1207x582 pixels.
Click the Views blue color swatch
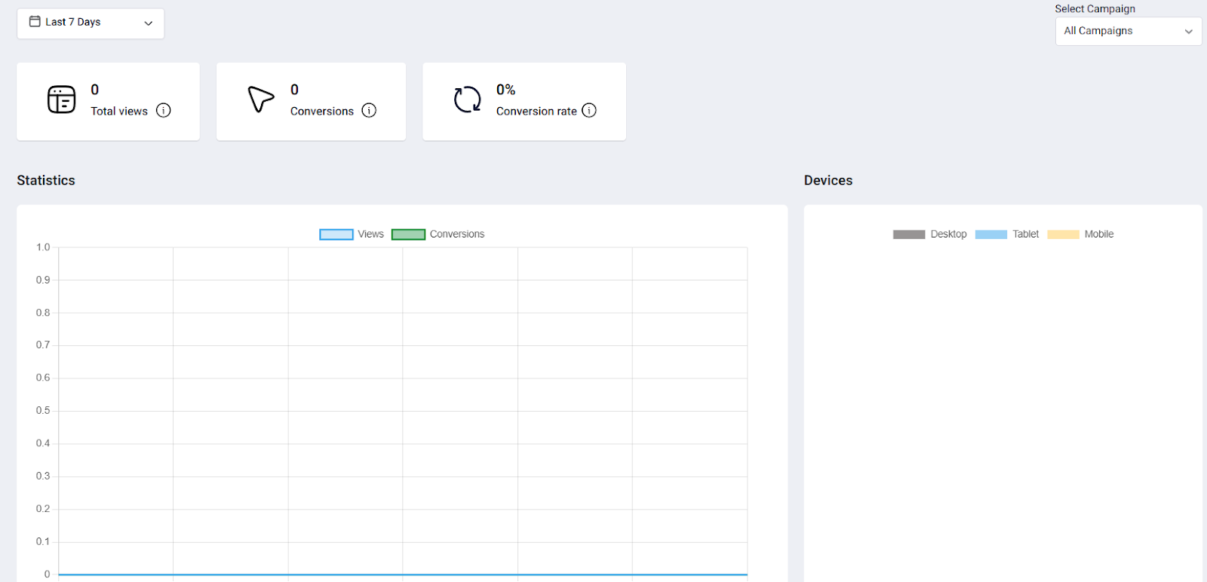336,234
